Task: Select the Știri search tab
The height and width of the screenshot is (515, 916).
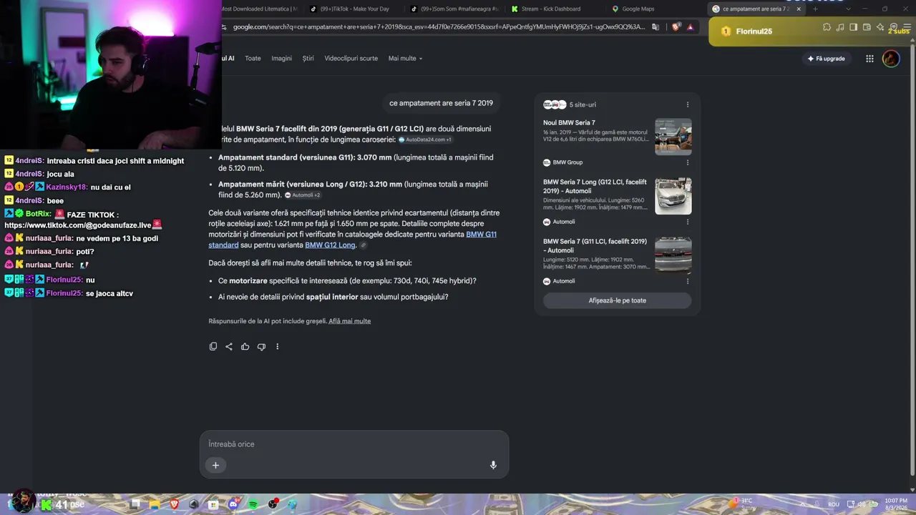Action: coord(308,59)
